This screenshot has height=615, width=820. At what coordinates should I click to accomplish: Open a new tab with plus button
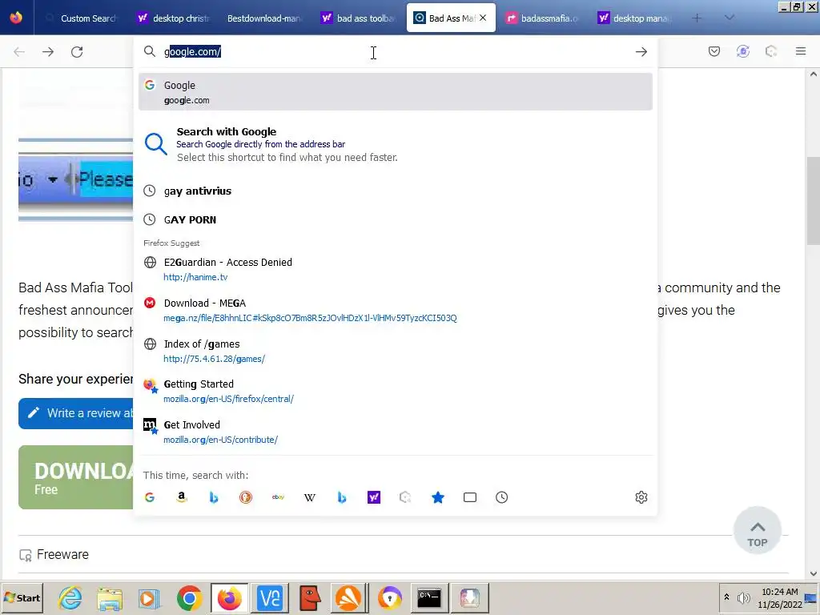click(x=697, y=18)
